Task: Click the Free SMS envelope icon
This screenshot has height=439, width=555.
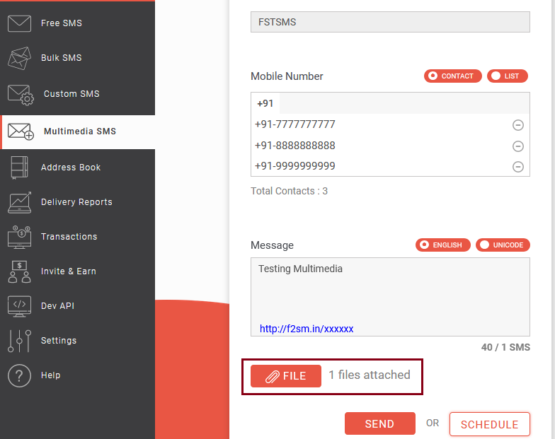Action: [19, 23]
